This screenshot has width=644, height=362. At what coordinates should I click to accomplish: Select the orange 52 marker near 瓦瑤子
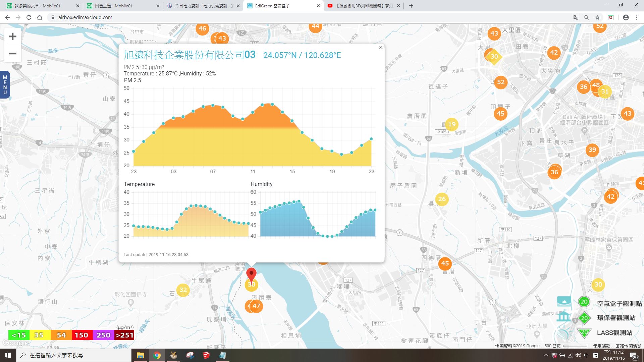click(501, 82)
